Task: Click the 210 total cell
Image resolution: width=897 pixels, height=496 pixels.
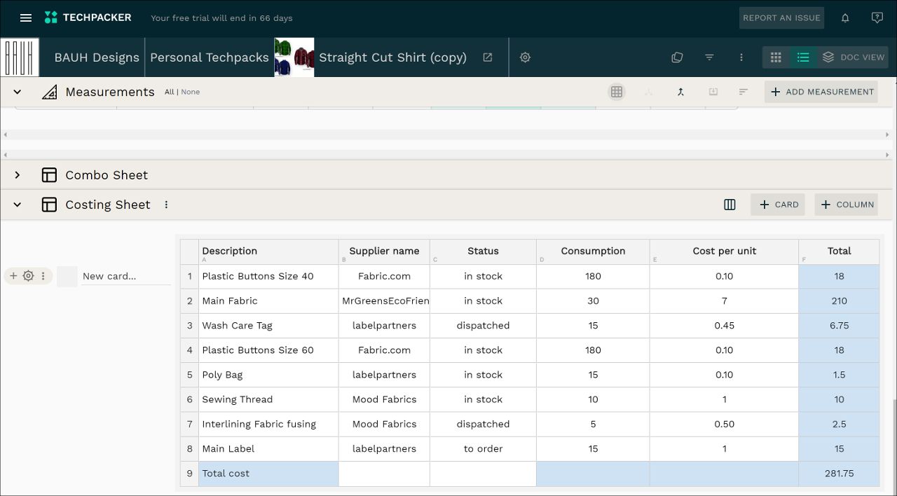Action: tap(839, 301)
